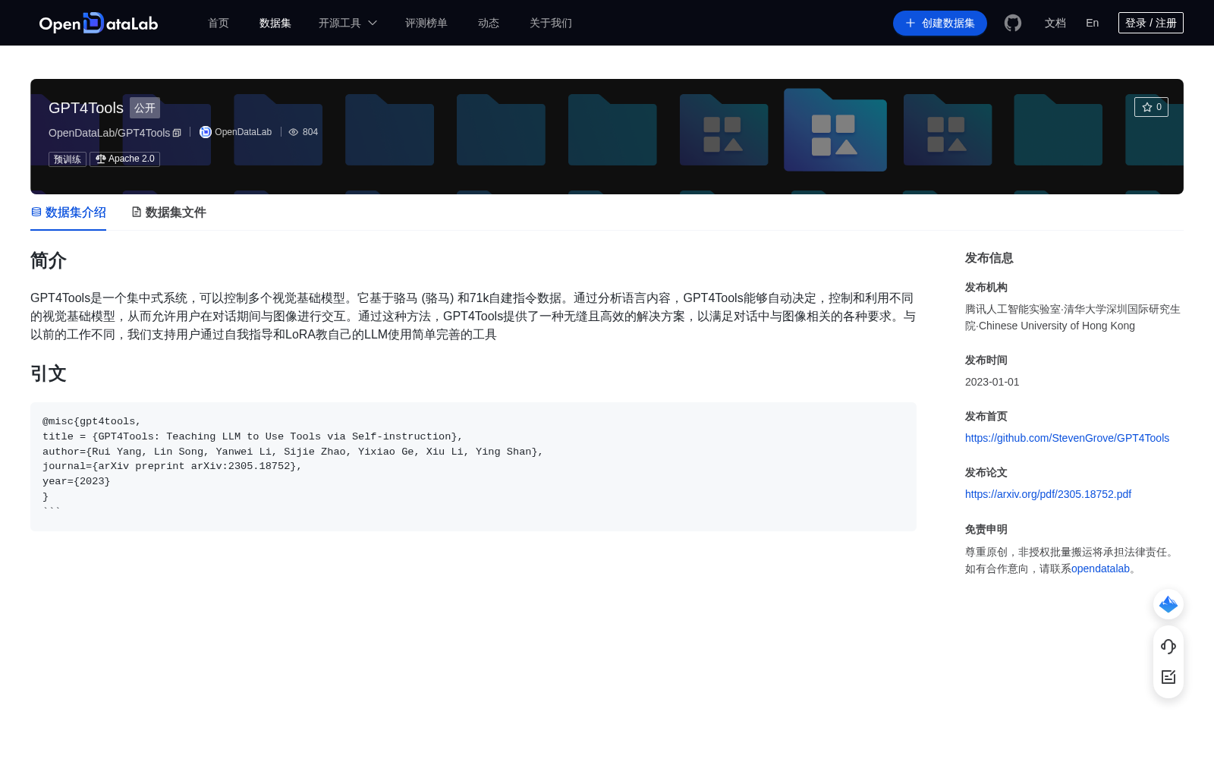This screenshot has width=1214, height=759.
Task: Open the 动态 page
Action: pos(489,23)
